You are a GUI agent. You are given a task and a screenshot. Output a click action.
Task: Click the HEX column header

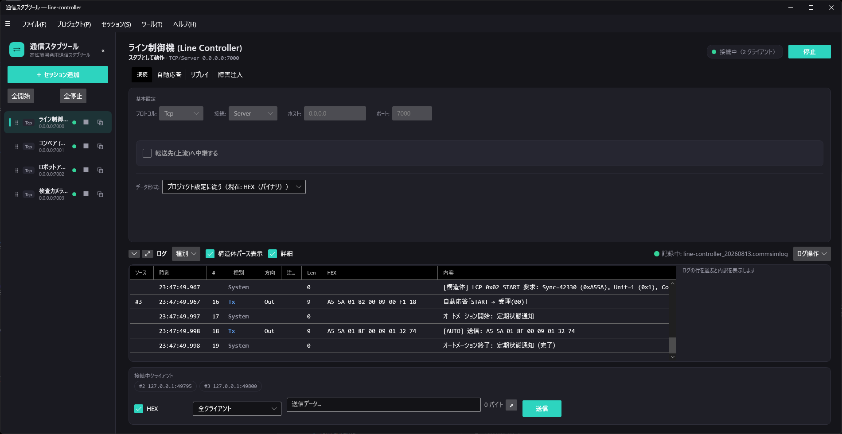(x=380, y=273)
